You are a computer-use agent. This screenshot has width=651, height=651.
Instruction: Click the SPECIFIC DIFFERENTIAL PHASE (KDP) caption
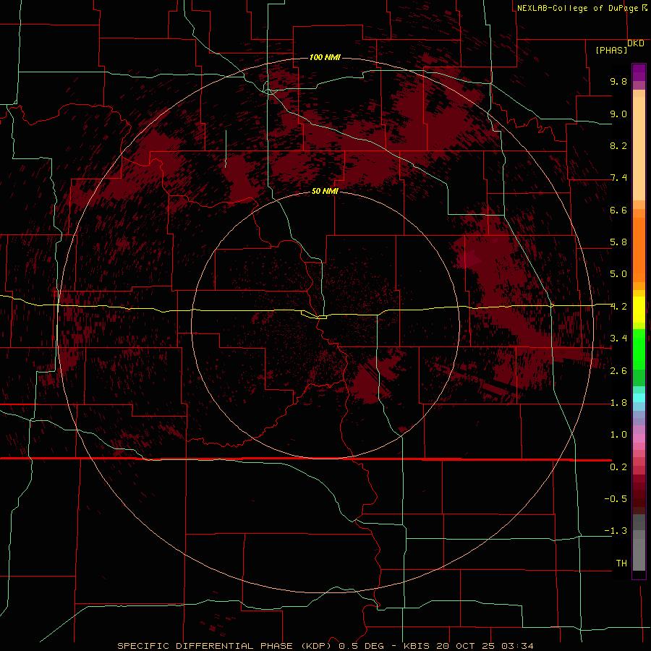tap(226, 646)
